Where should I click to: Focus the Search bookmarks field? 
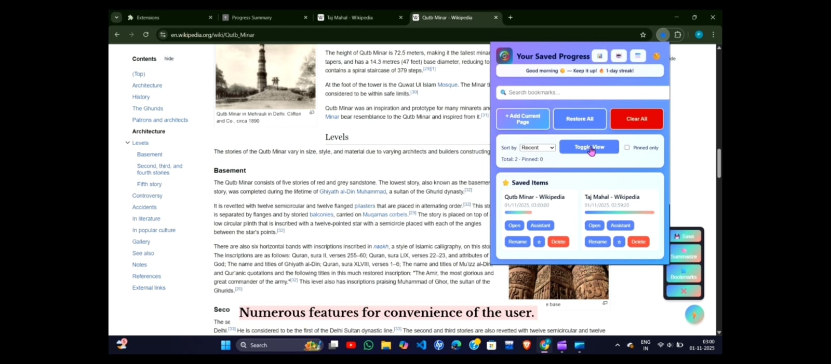(583, 92)
